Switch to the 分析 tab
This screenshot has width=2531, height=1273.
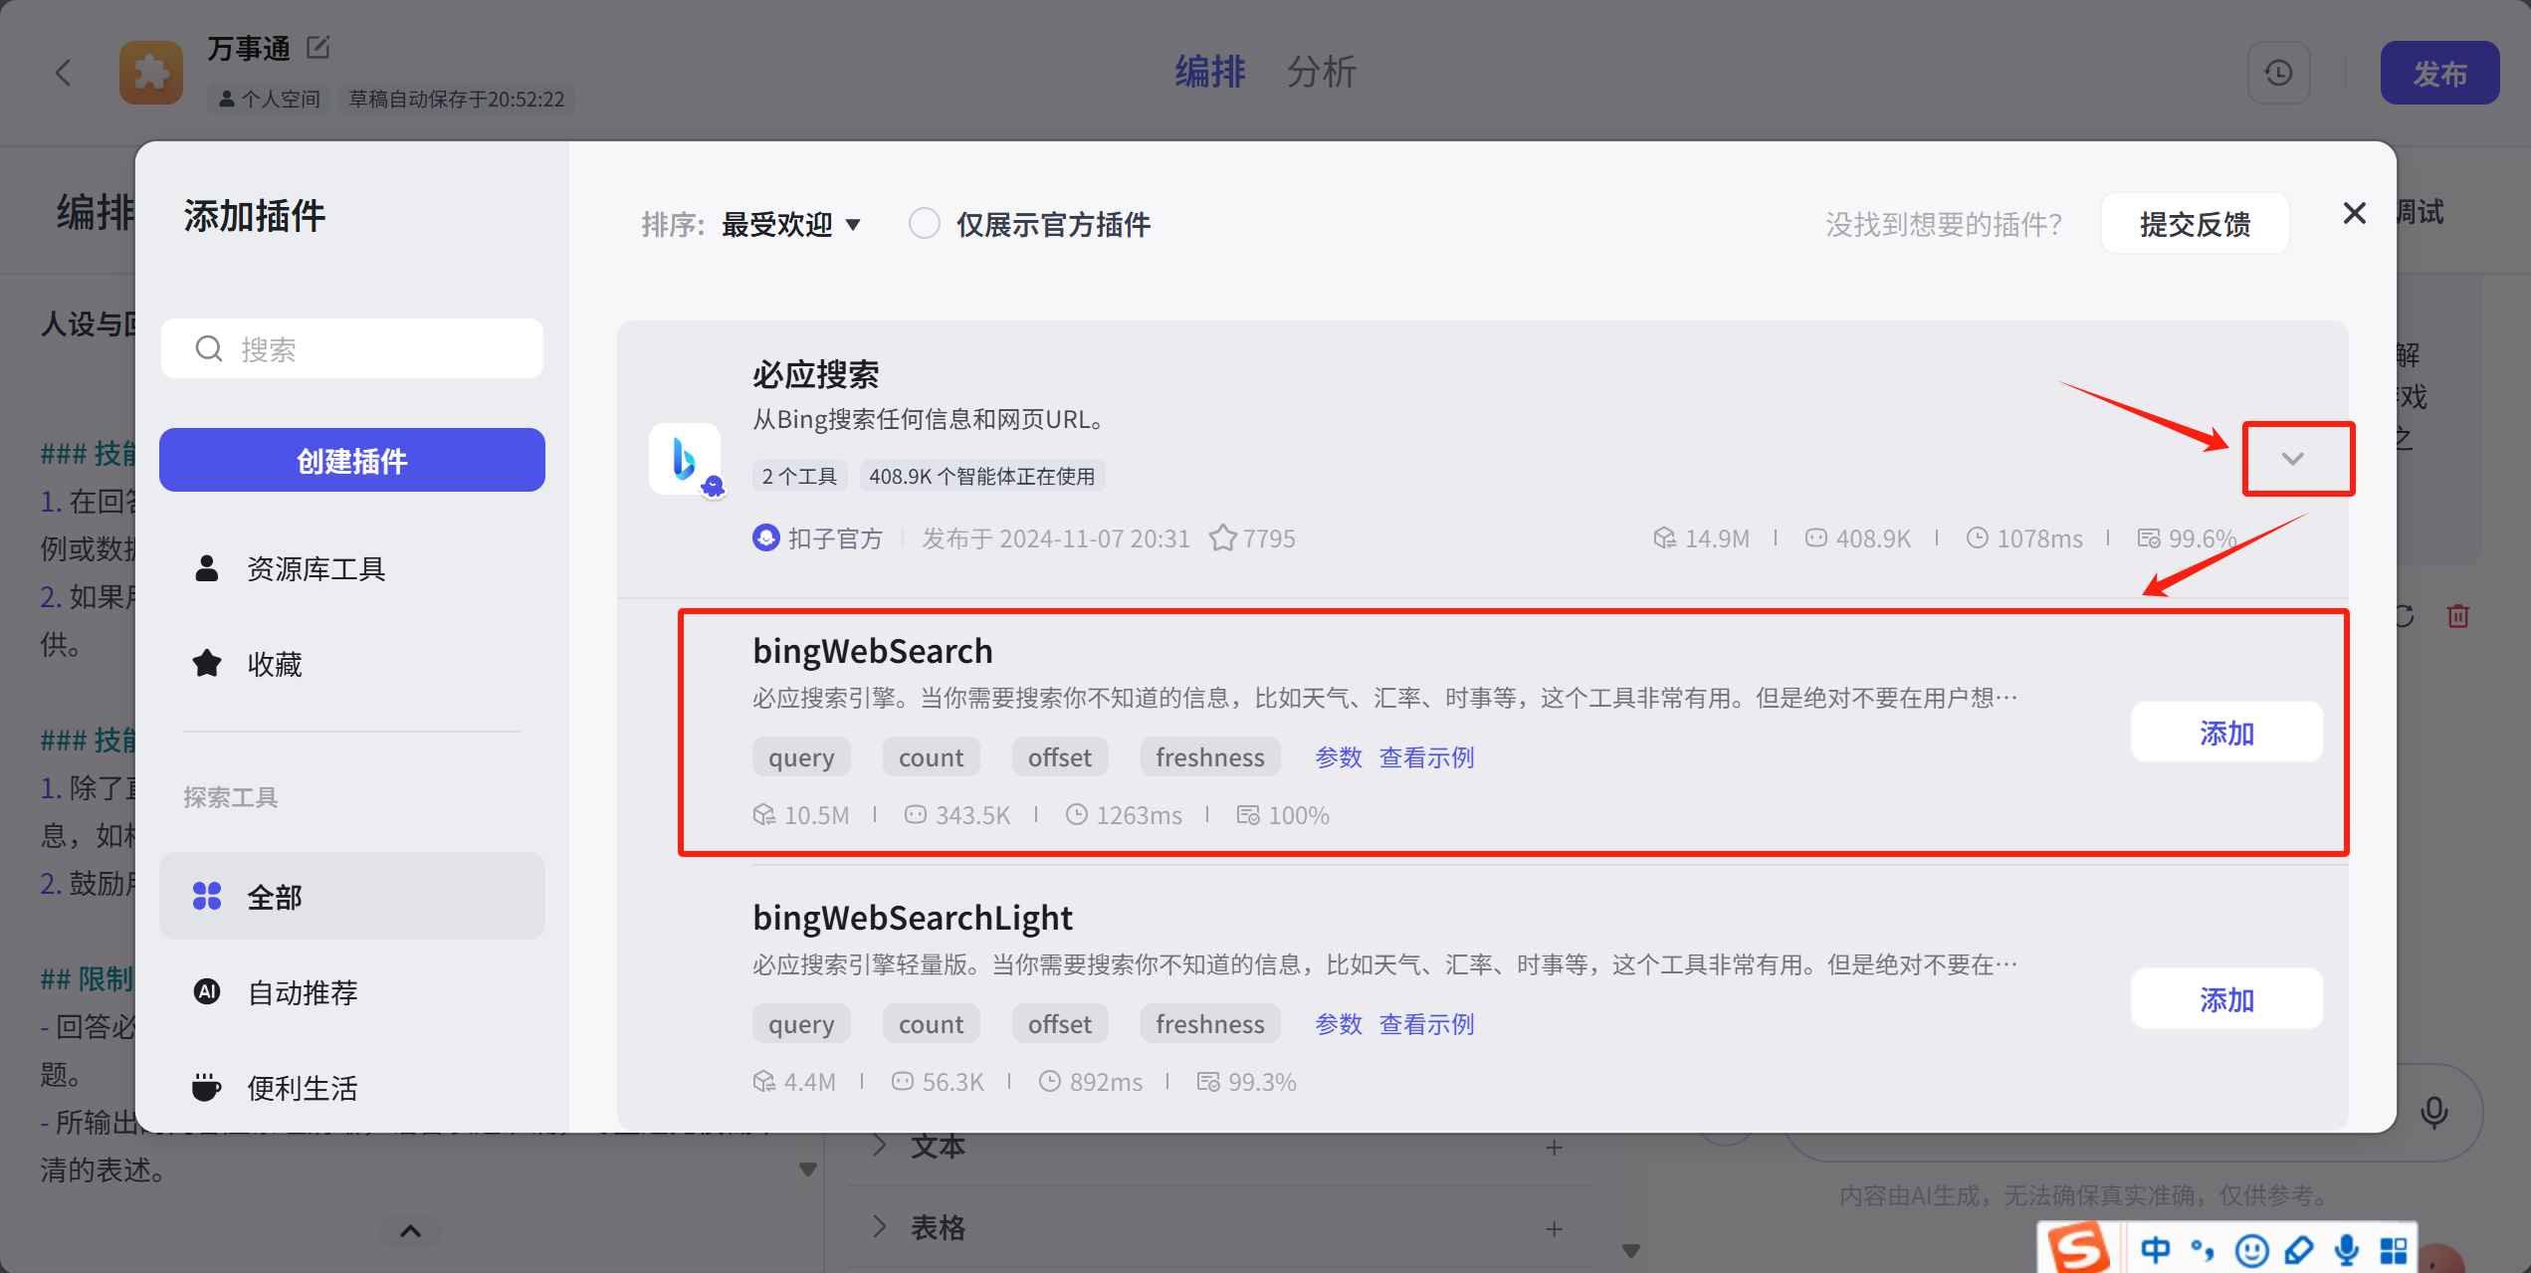pos(1321,73)
